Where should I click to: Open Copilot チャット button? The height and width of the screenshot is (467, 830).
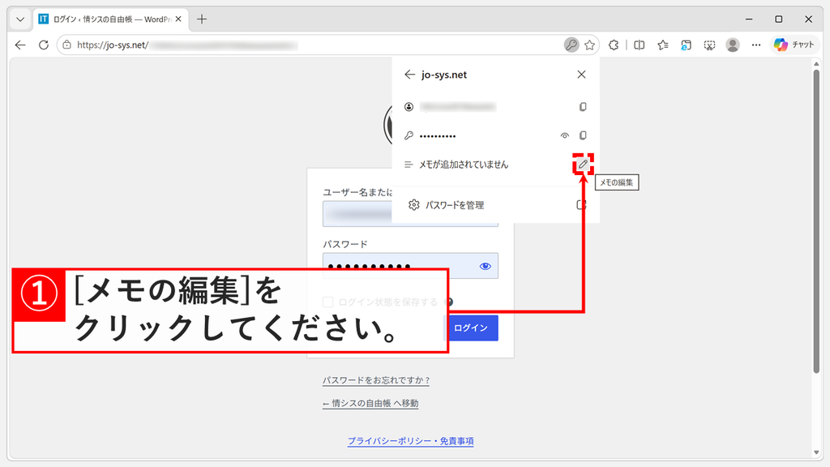point(794,45)
